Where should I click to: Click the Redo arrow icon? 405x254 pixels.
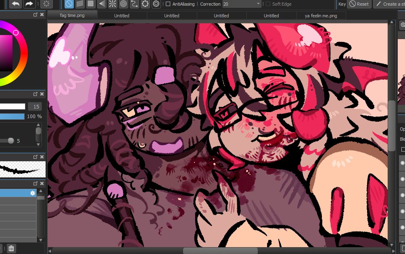click(x=29, y=4)
